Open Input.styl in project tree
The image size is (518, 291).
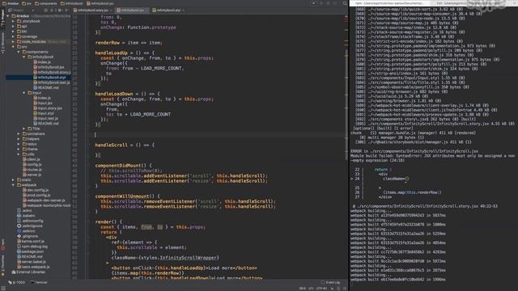tap(43, 113)
